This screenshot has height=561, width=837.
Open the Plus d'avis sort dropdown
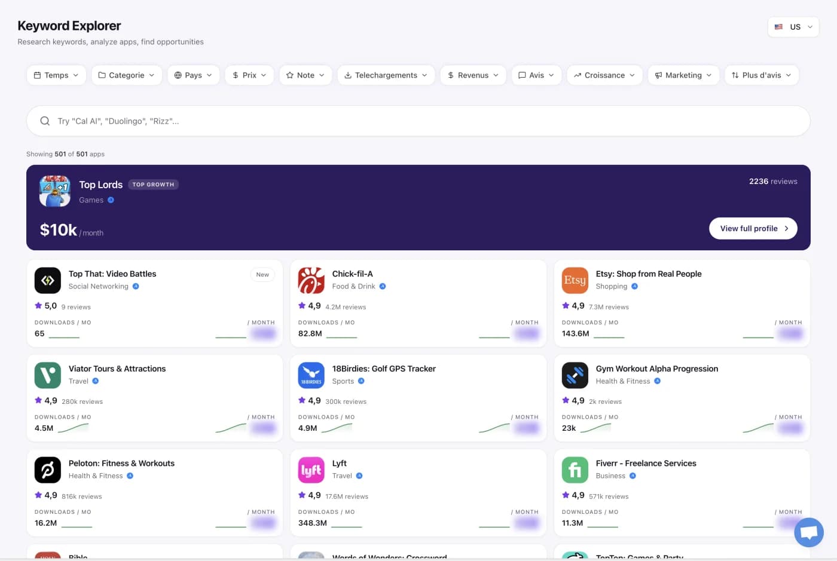tap(761, 75)
